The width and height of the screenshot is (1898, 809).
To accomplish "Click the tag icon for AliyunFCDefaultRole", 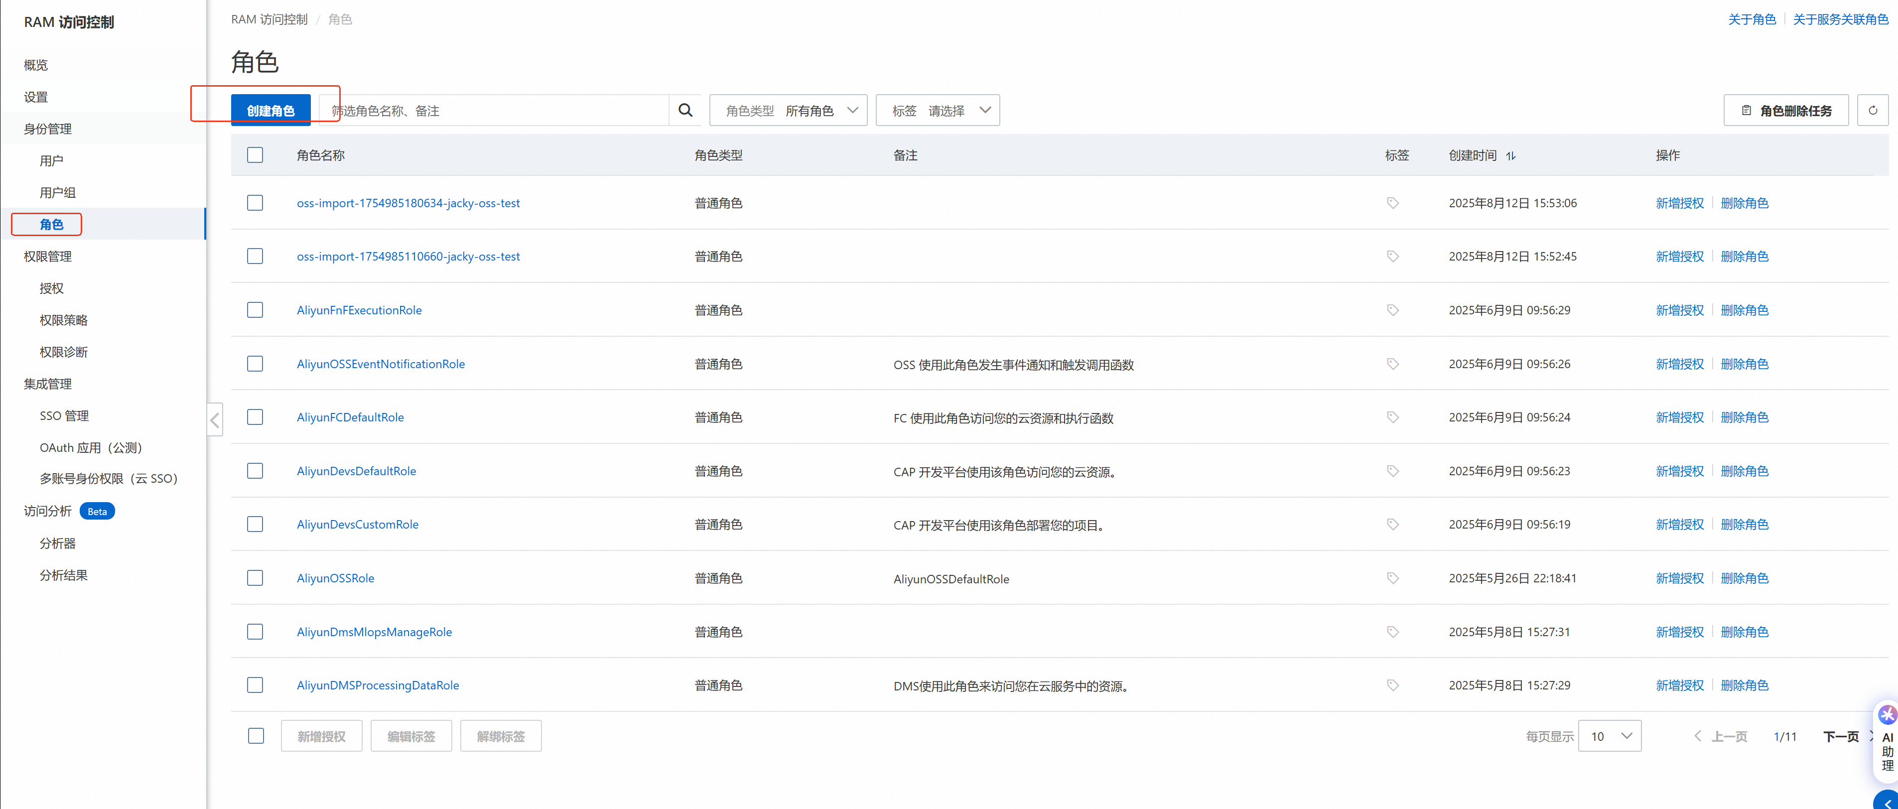I will click(1392, 417).
